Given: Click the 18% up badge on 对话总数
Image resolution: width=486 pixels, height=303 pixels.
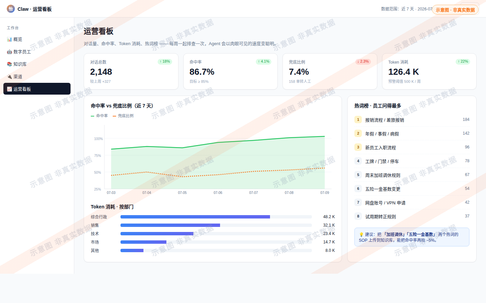Looking at the screenshot, I should (165, 62).
